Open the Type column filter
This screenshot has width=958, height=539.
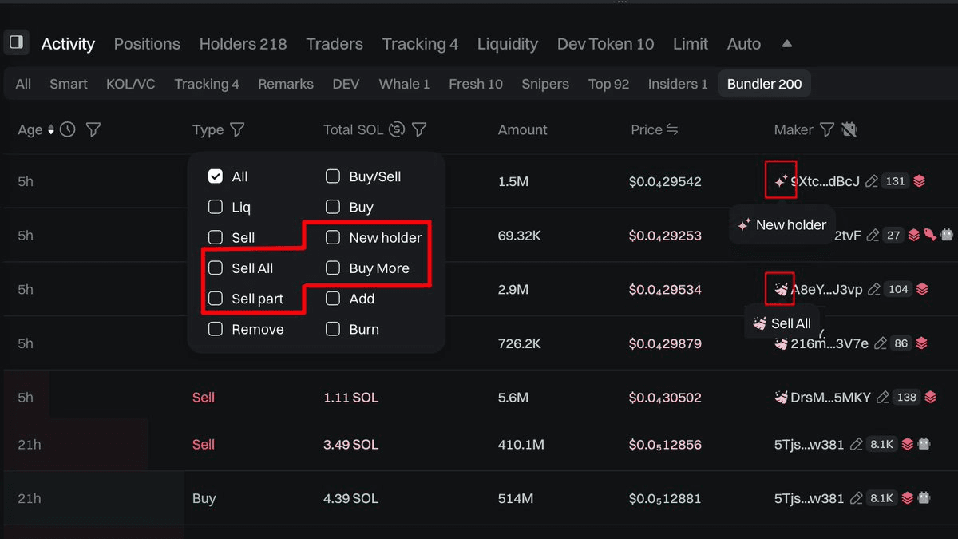(237, 129)
